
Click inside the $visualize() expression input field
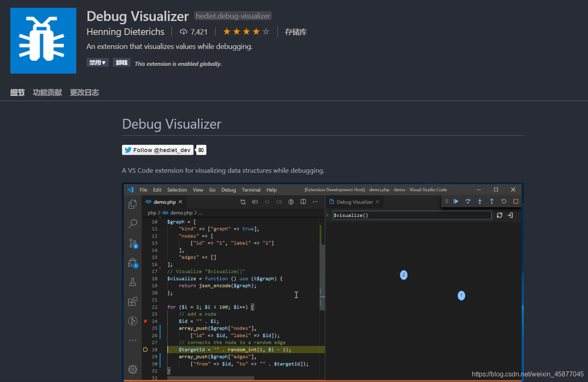pos(412,215)
